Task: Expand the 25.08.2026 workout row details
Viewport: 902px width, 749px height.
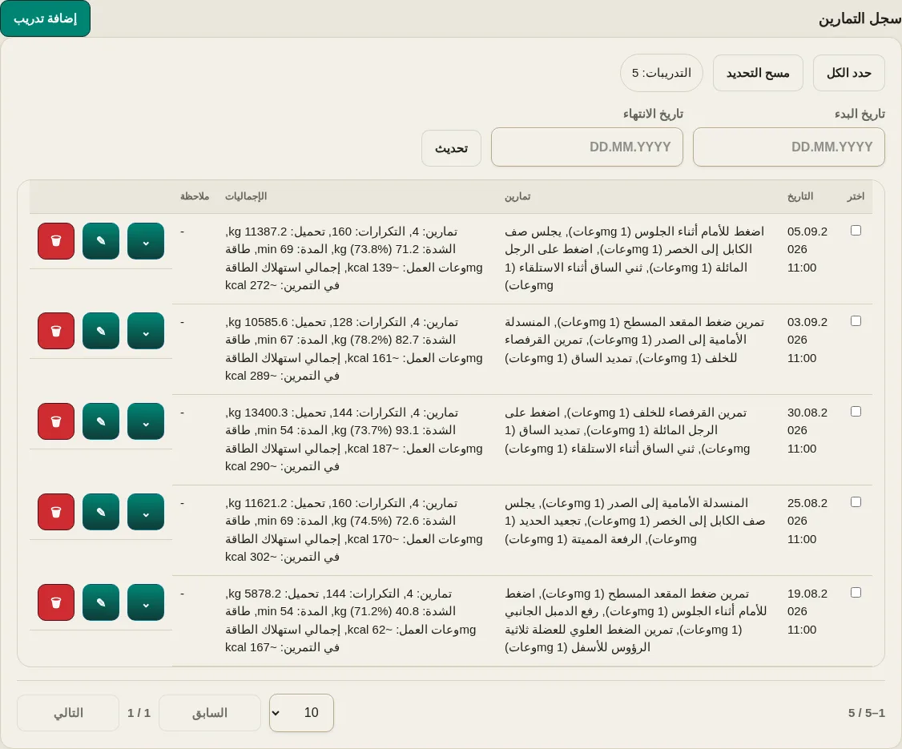Action: coord(146,511)
